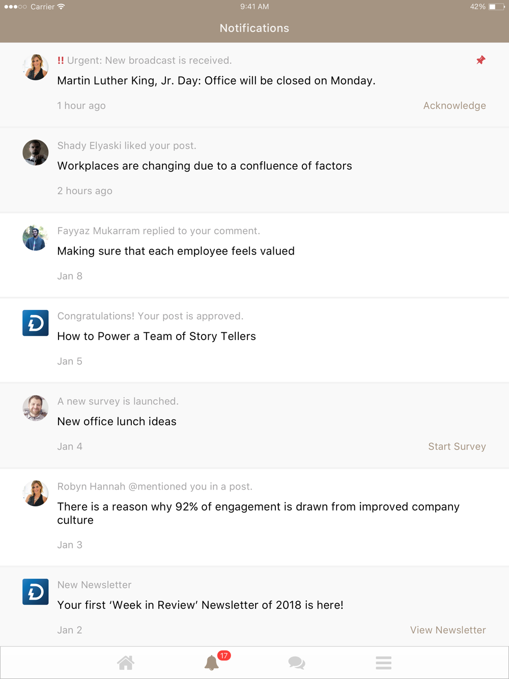
Task: Open the Home tab icon
Action: (126, 663)
